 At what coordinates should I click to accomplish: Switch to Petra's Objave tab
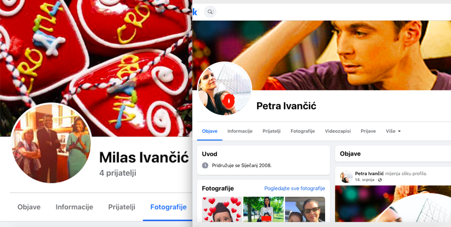(210, 131)
